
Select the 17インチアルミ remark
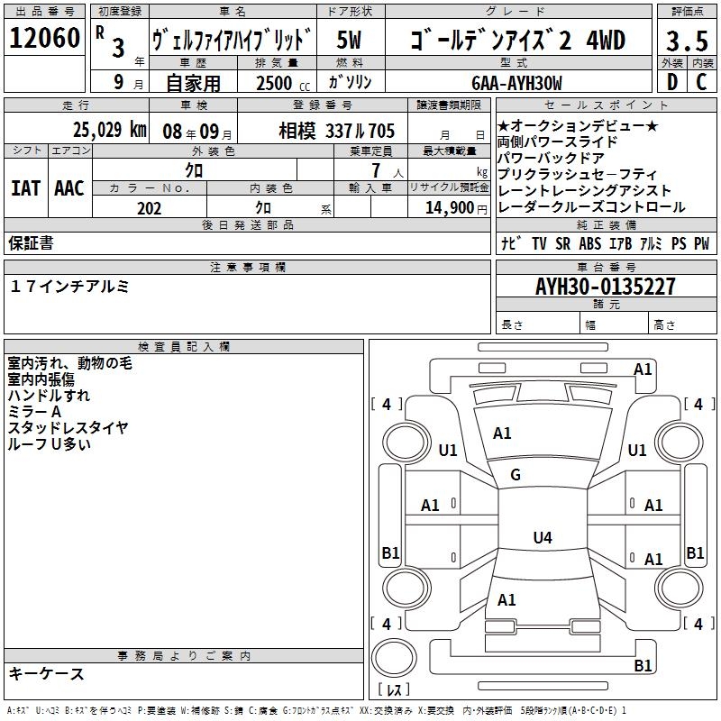point(70,287)
